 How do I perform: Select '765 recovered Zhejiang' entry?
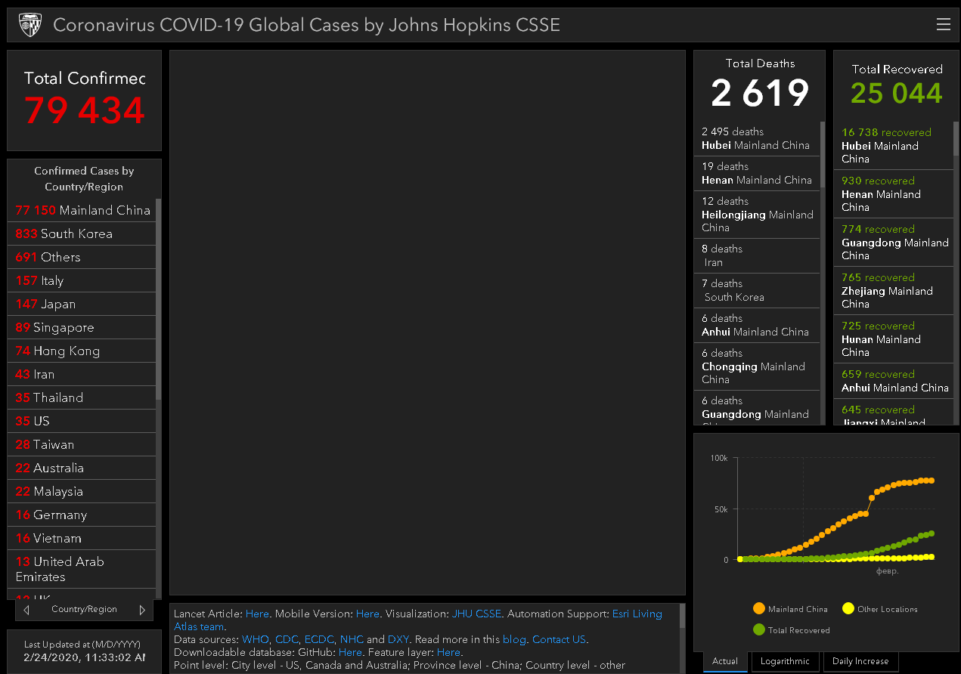coord(894,290)
